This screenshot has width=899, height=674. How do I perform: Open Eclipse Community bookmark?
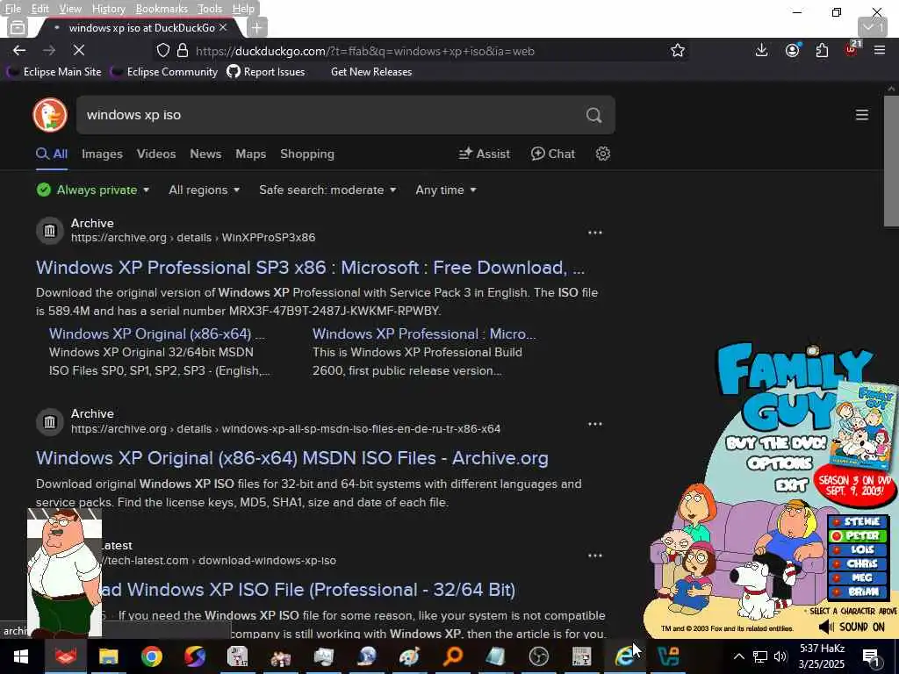(x=164, y=72)
